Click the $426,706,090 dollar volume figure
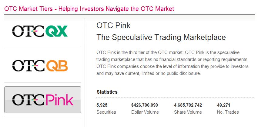The width and height of the screenshot is (258, 127). point(145,105)
